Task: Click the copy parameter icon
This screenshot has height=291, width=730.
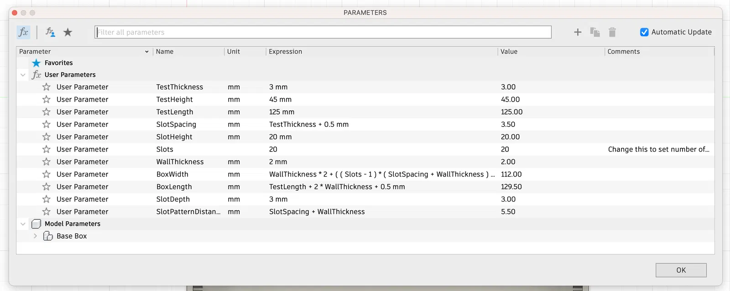Action: coord(595,32)
